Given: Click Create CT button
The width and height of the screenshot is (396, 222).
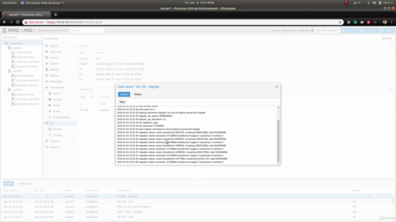Looking at the screenshot, I should click(x=370, y=30).
